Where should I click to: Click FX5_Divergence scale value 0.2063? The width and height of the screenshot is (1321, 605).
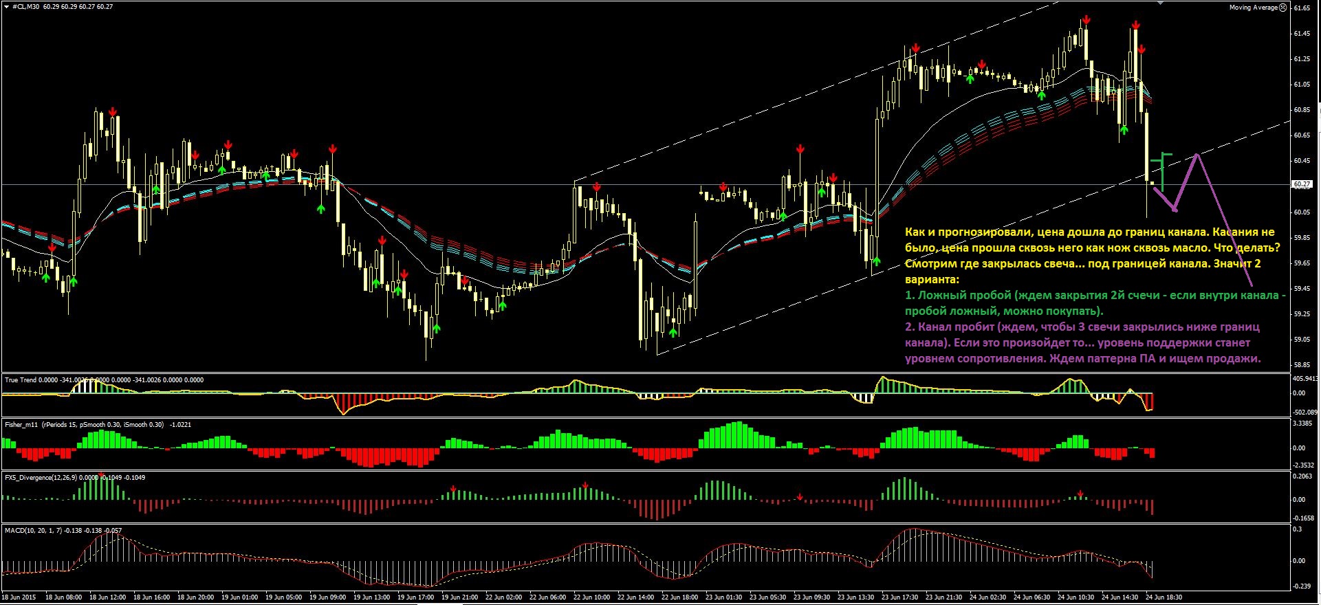coord(1303,476)
